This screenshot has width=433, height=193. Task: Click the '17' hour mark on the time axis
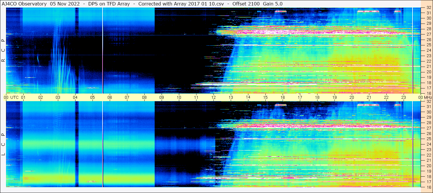(x=300, y=97)
